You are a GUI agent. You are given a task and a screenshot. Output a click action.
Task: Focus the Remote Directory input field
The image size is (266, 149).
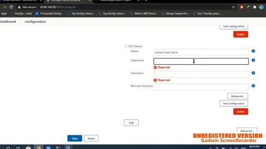click(201, 87)
